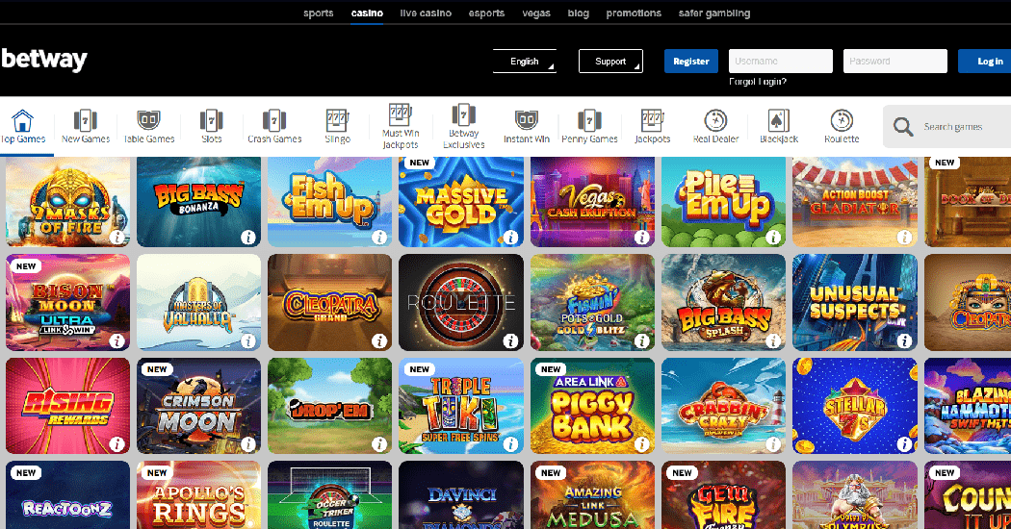Image resolution: width=1011 pixels, height=529 pixels.
Task: Open the Gates of Olympus game
Action: point(855,494)
